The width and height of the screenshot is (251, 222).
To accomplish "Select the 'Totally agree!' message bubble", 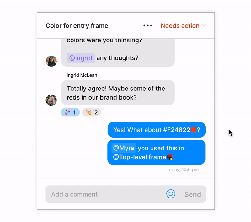I will [118, 93].
